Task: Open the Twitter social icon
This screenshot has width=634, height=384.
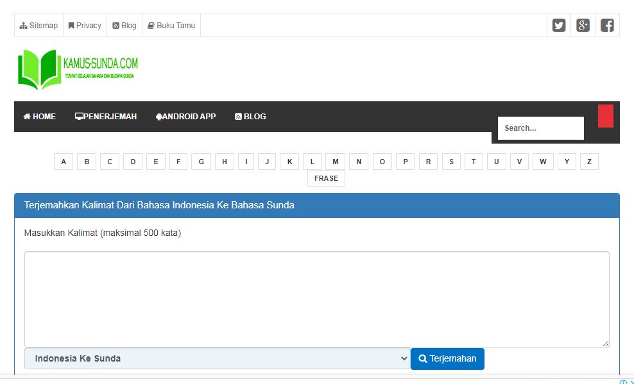Action: coord(558,25)
